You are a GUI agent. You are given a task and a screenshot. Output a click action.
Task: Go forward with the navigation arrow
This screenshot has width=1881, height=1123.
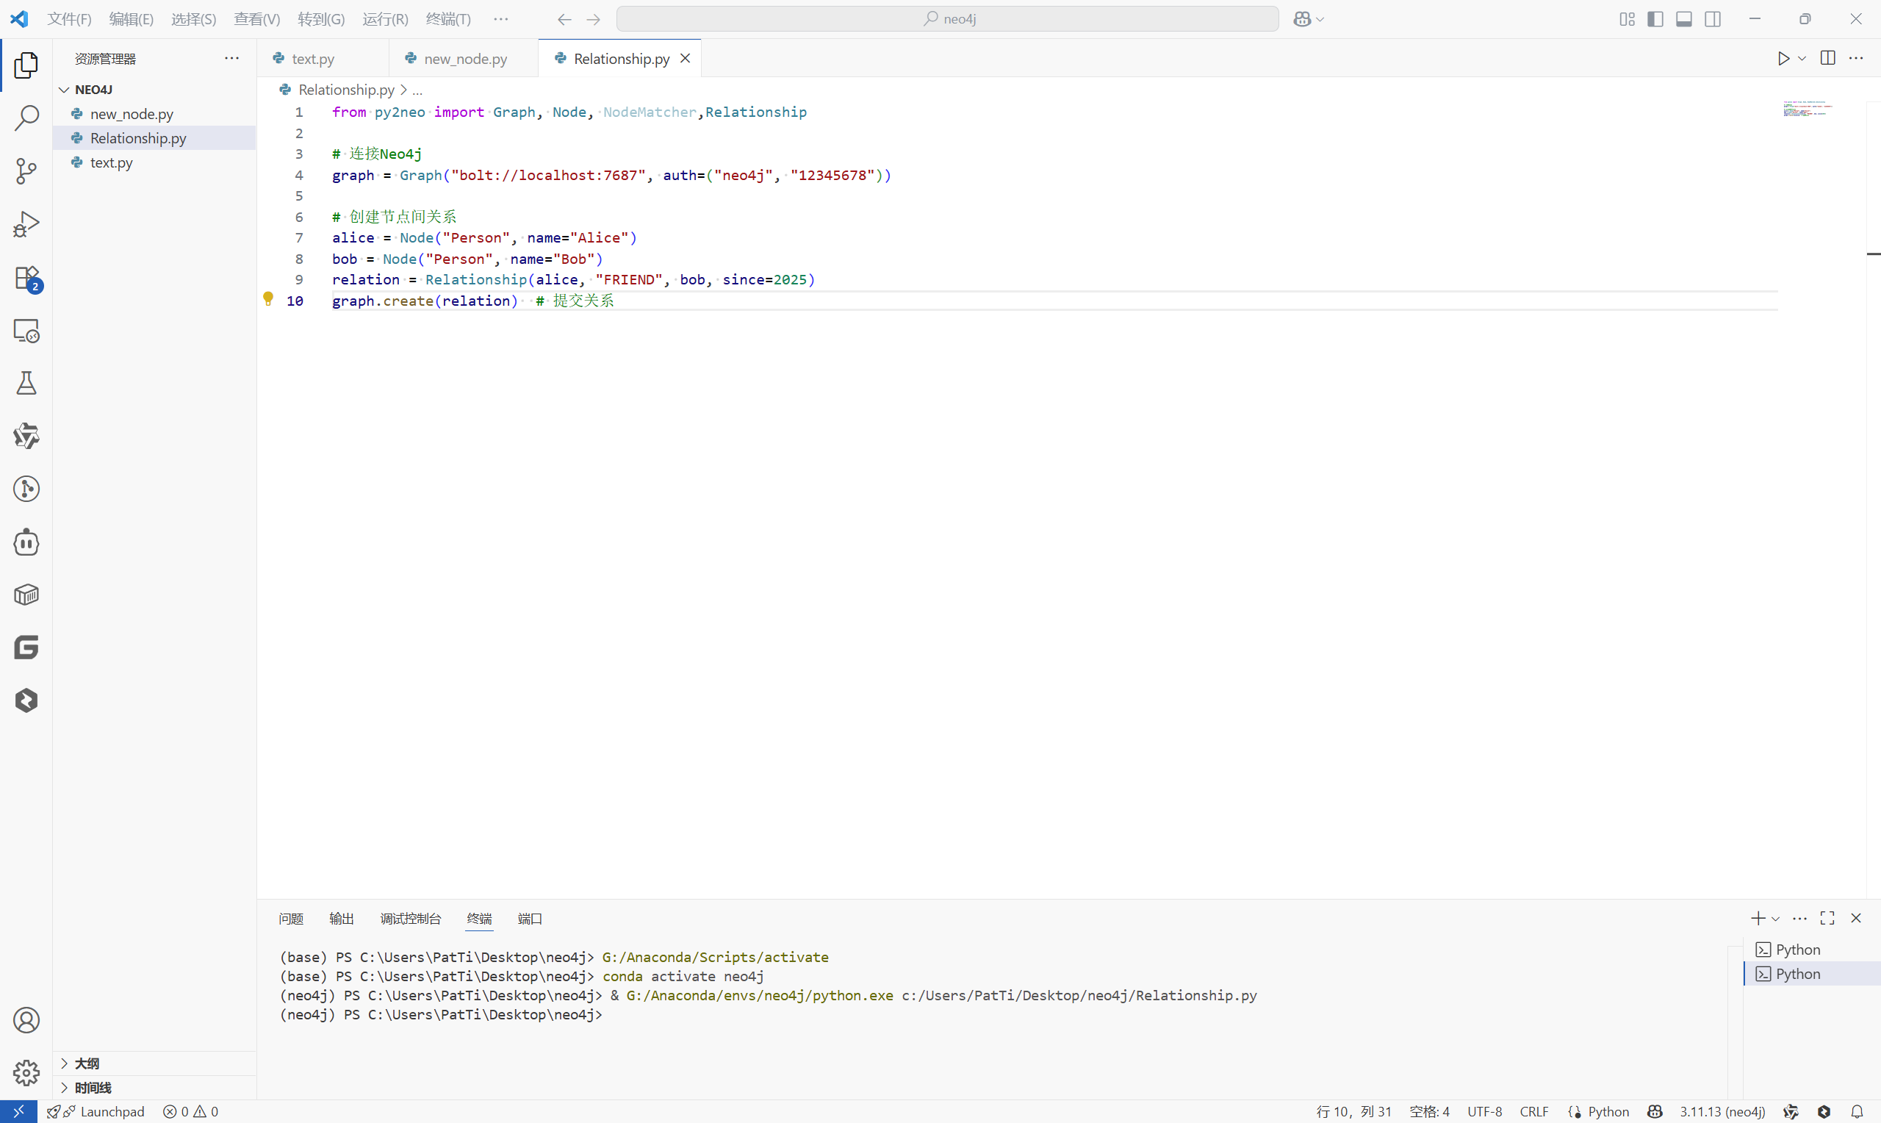[x=594, y=19]
